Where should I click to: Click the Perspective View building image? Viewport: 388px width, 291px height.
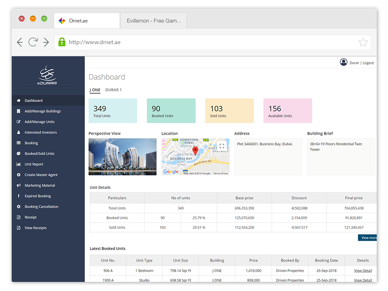tap(123, 157)
